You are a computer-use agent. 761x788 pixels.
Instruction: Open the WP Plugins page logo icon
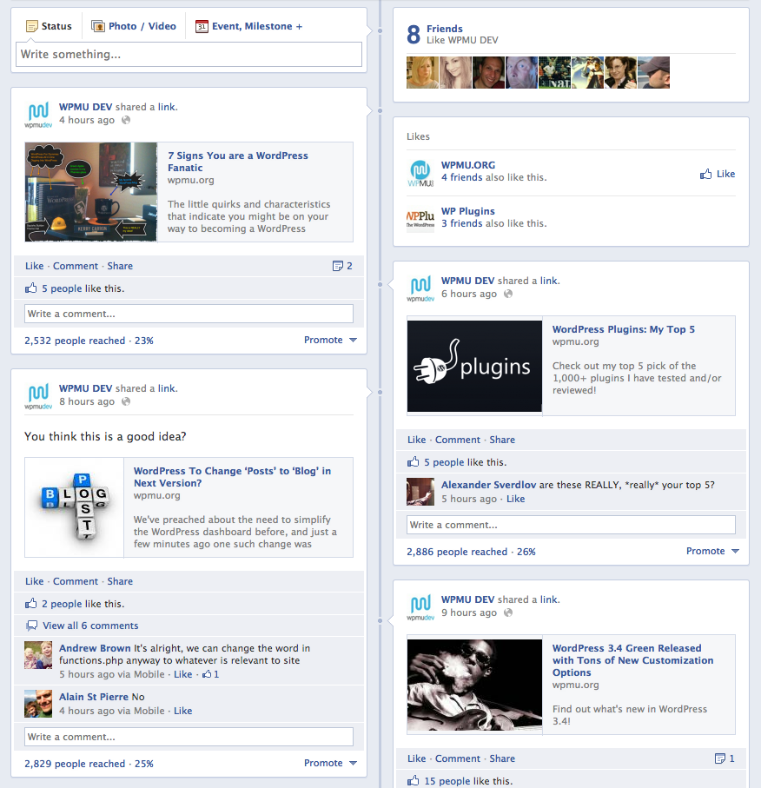(420, 219)
